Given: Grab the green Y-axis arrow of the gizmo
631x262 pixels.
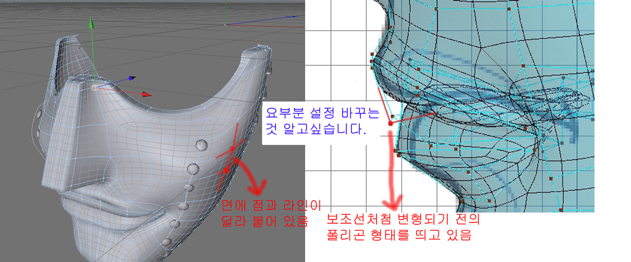Looking at the screenshot, I should 91,23.
